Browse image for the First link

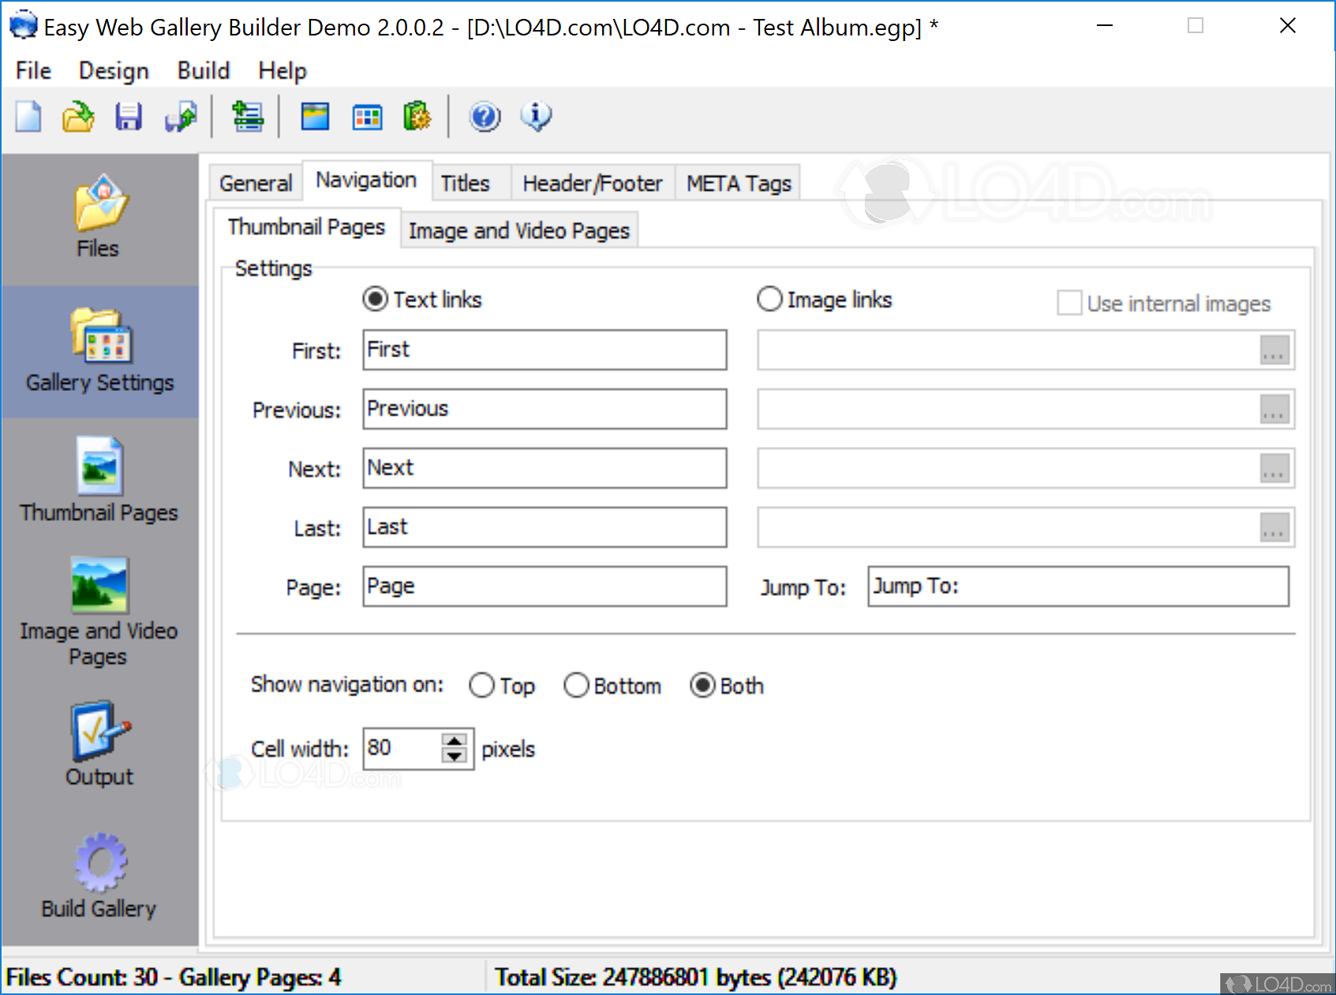tap(1274, 350)
